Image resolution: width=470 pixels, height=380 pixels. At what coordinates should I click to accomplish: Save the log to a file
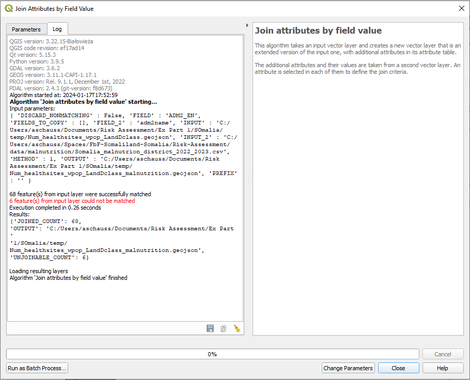click(210, 328)
